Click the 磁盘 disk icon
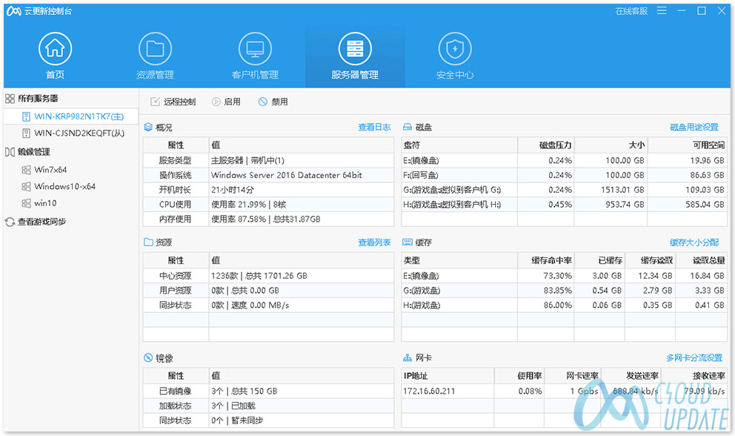The height and width of the screenshot is (436, 735). (x=408, y=127)
